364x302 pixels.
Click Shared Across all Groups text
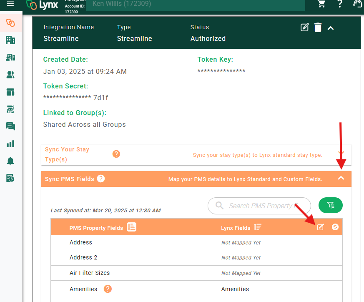tap(85, 125)
